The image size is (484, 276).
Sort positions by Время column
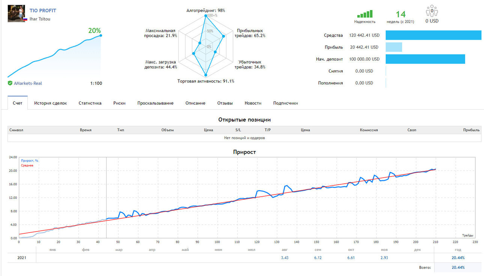86,130
